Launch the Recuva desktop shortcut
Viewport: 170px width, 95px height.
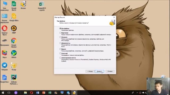pyautogui.click(x=23, y=5)
